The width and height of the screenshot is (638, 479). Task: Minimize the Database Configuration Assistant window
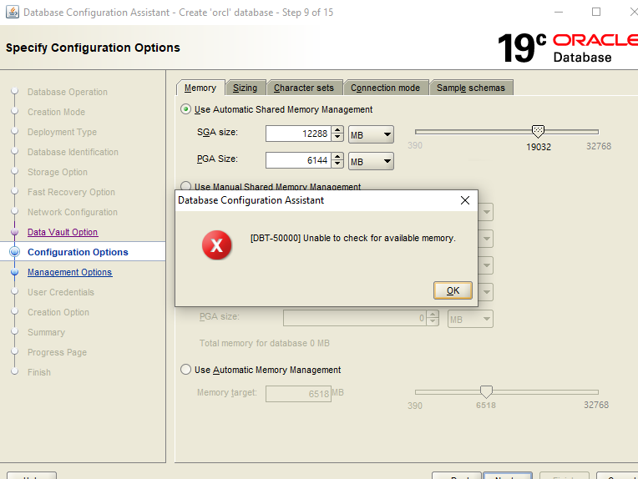pyautogui.click(x=559, y=13)
